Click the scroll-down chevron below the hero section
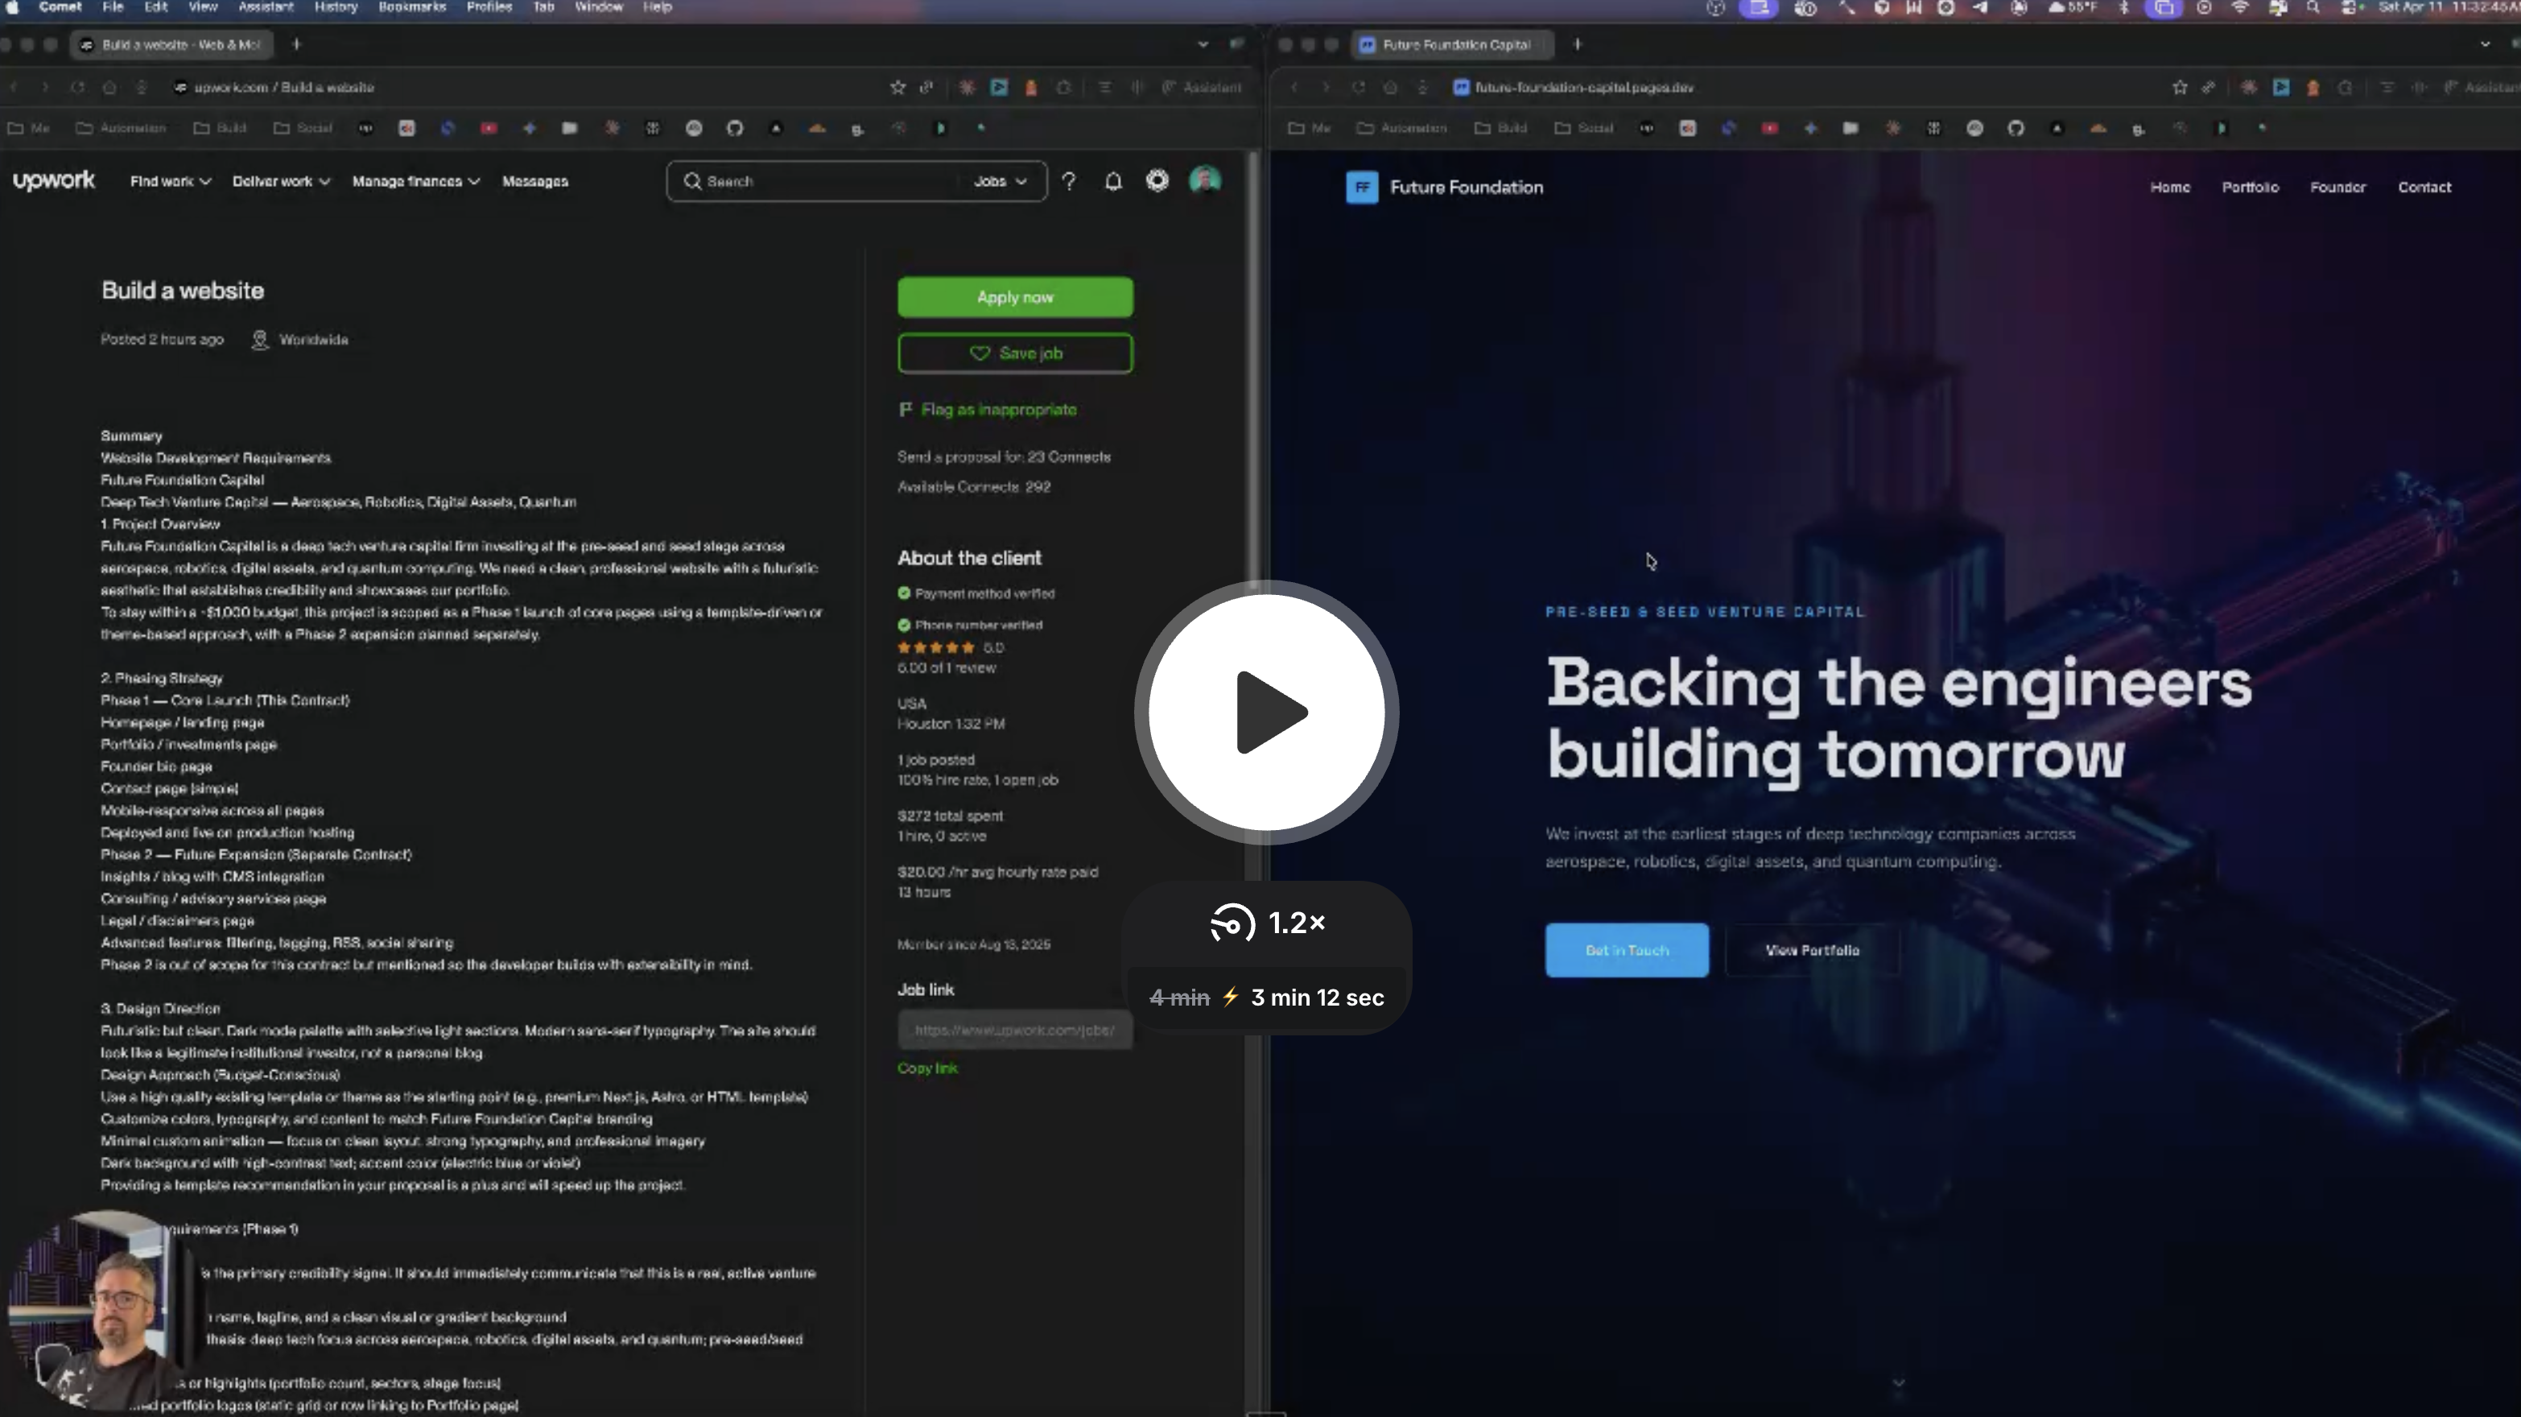 [x=1899, y=1382]
